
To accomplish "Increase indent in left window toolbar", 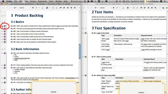I will pyautogui.click(x=64, y=8).
